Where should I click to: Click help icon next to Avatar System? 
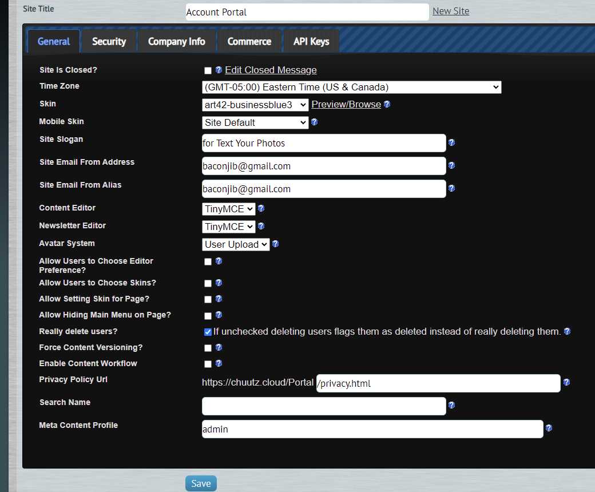click(276, 244)
